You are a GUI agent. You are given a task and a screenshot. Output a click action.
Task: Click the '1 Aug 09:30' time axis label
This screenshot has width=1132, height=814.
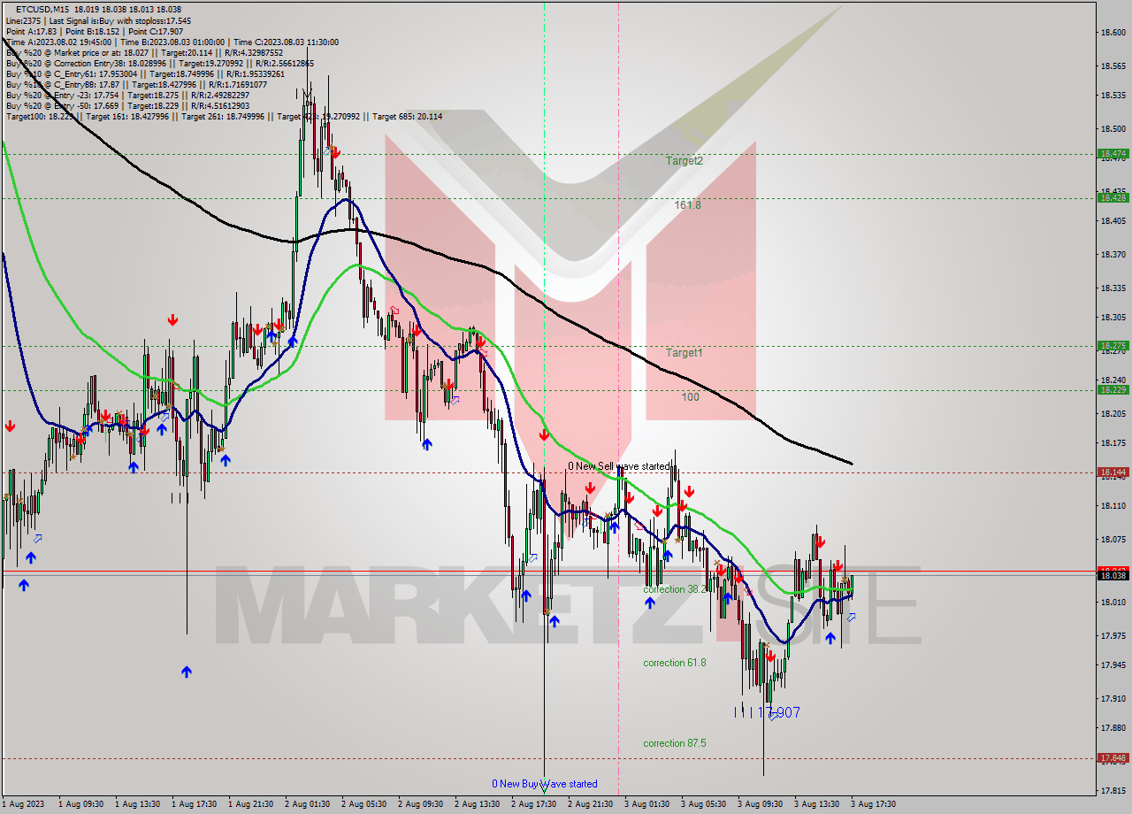(x=80, y=804)
